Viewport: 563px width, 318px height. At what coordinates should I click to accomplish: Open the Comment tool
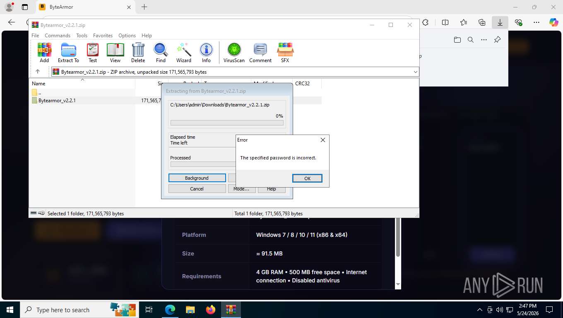[260, 53]
